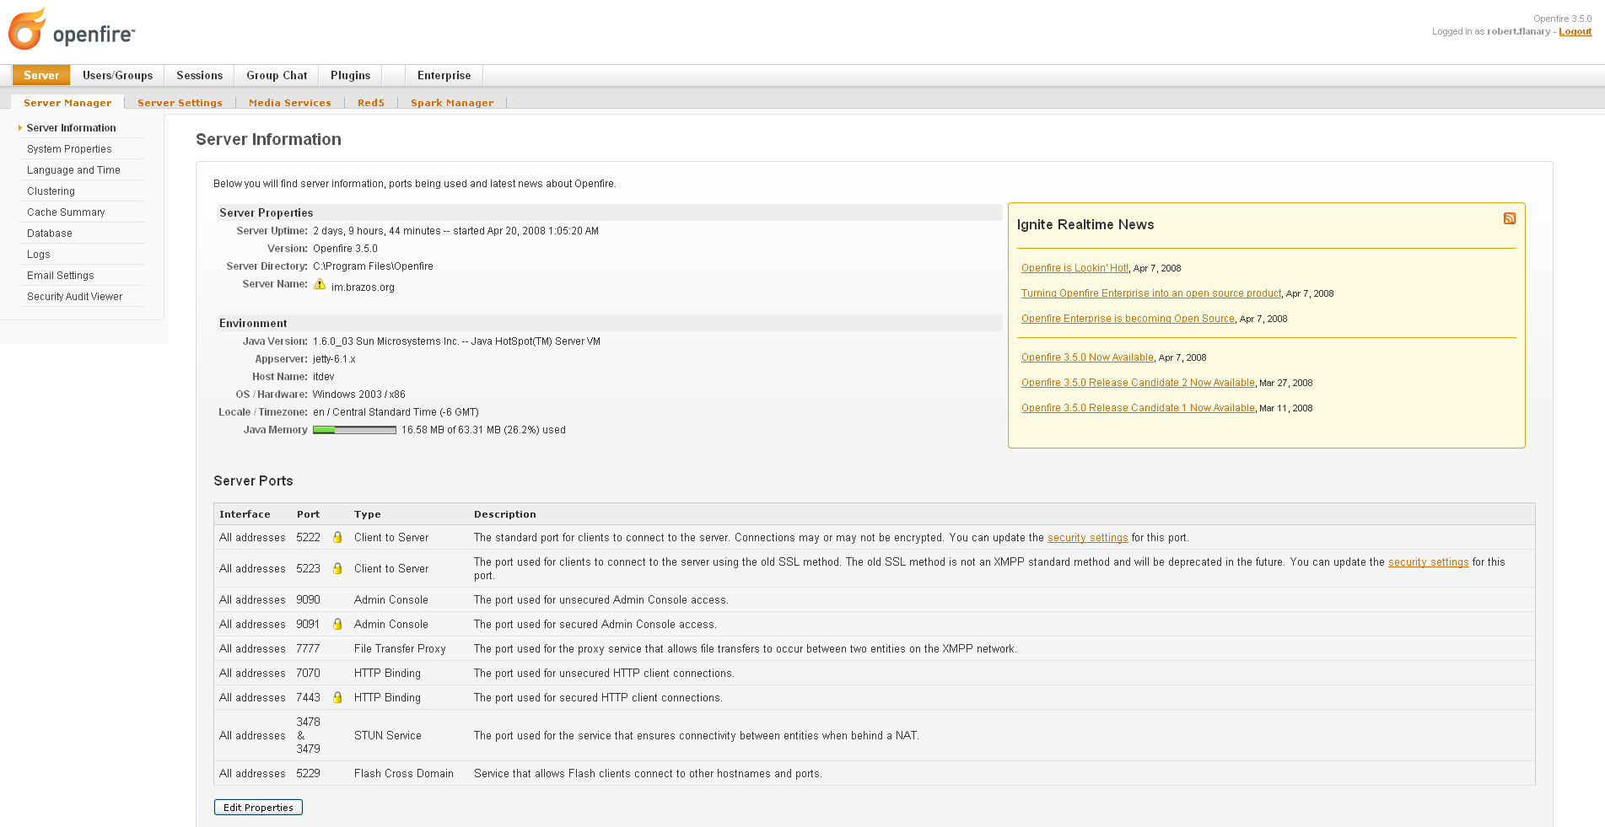Image resolution: width=1605 pixels, height=827 pixels.
Task: Open 'Openfire Enterprise is becoming Open Source' link
Action: pyautogui.click(x=1128, y=319)
